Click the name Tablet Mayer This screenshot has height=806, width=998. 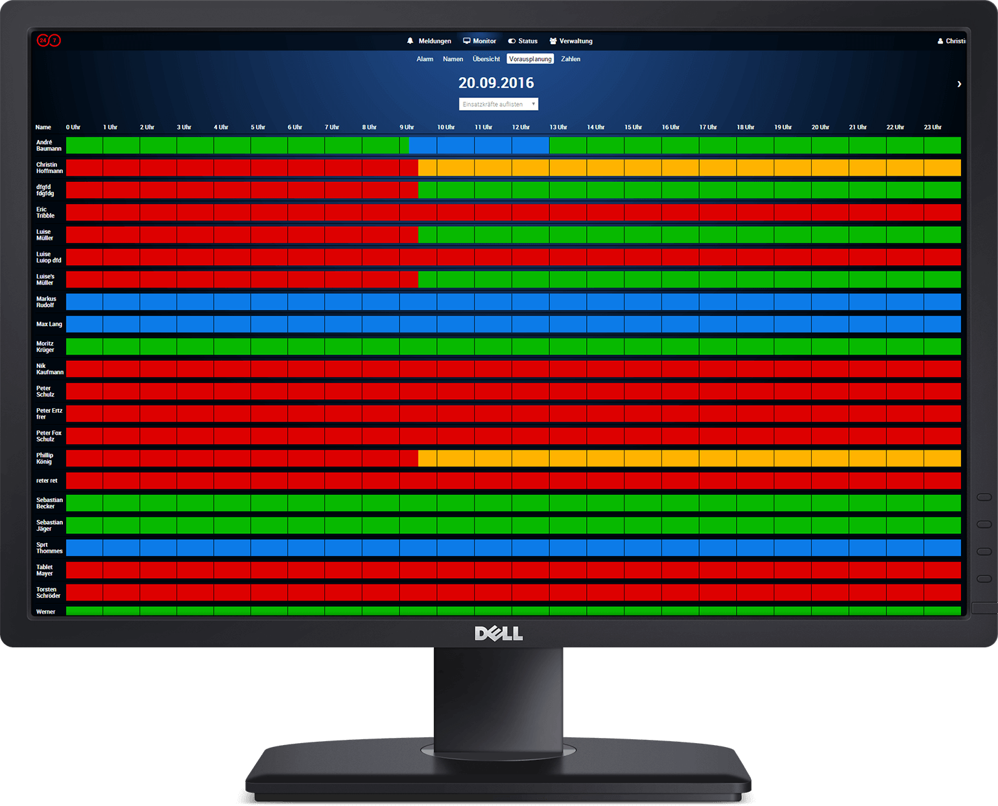[x=45, y=570]
